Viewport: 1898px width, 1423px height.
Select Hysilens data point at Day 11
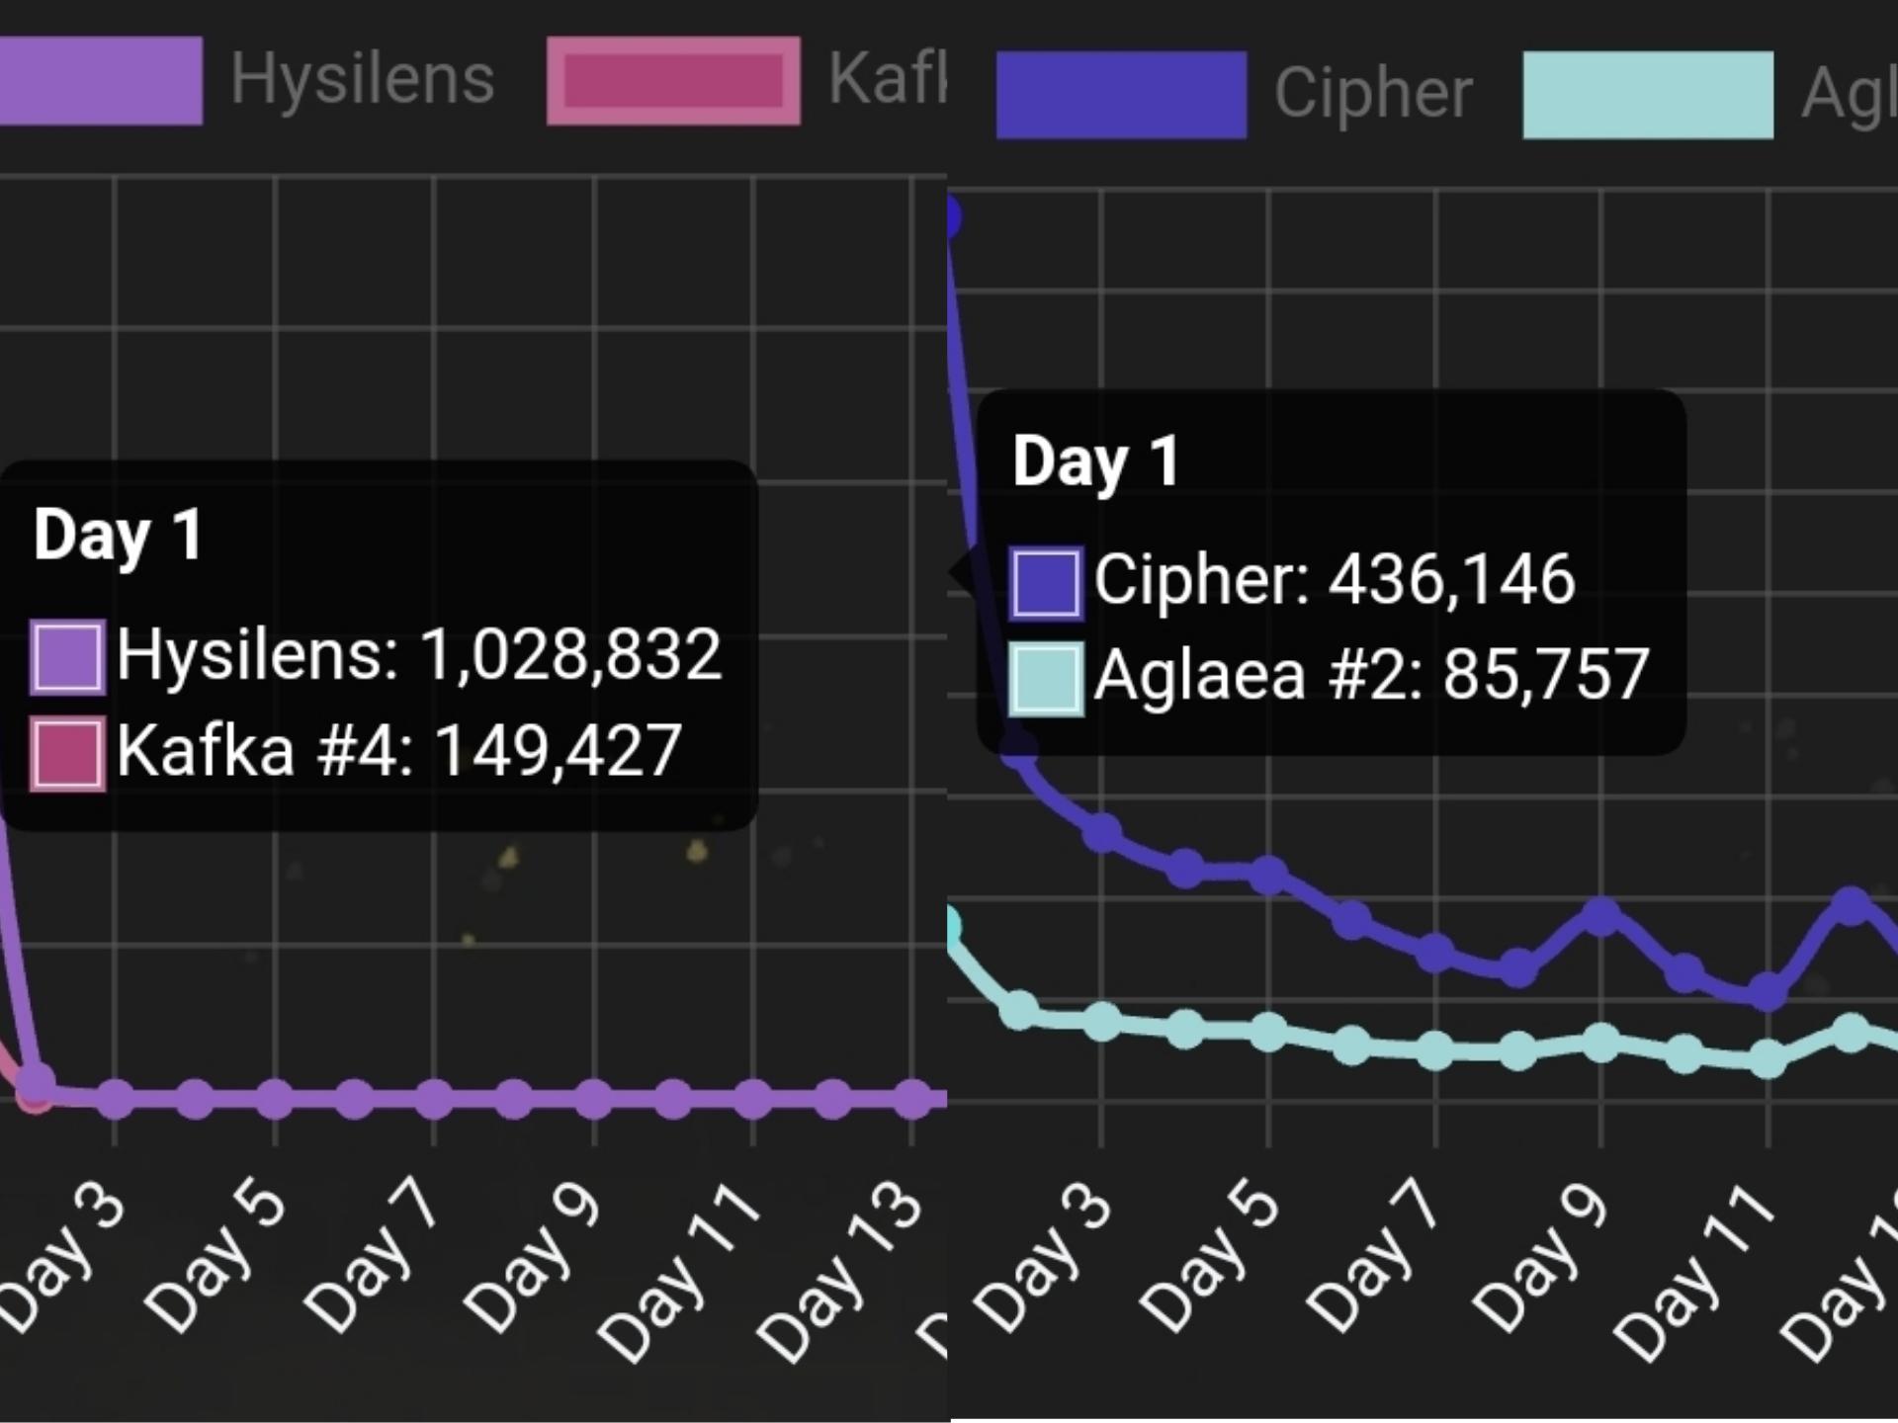pyautogui.click(x=752, y=1099)
